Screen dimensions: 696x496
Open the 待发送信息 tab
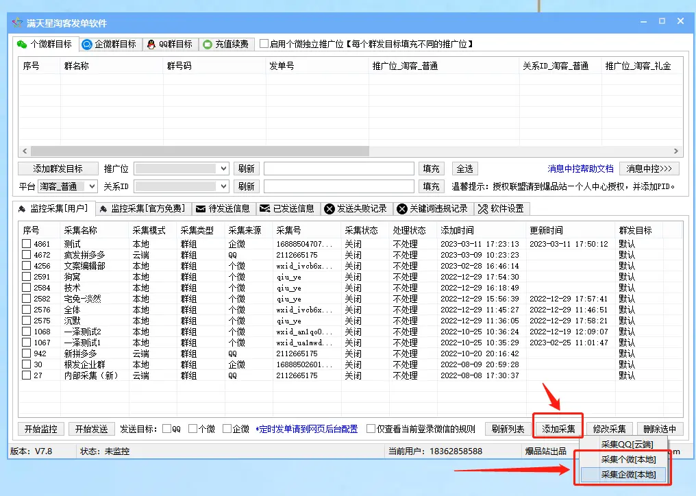click(224, 209)
